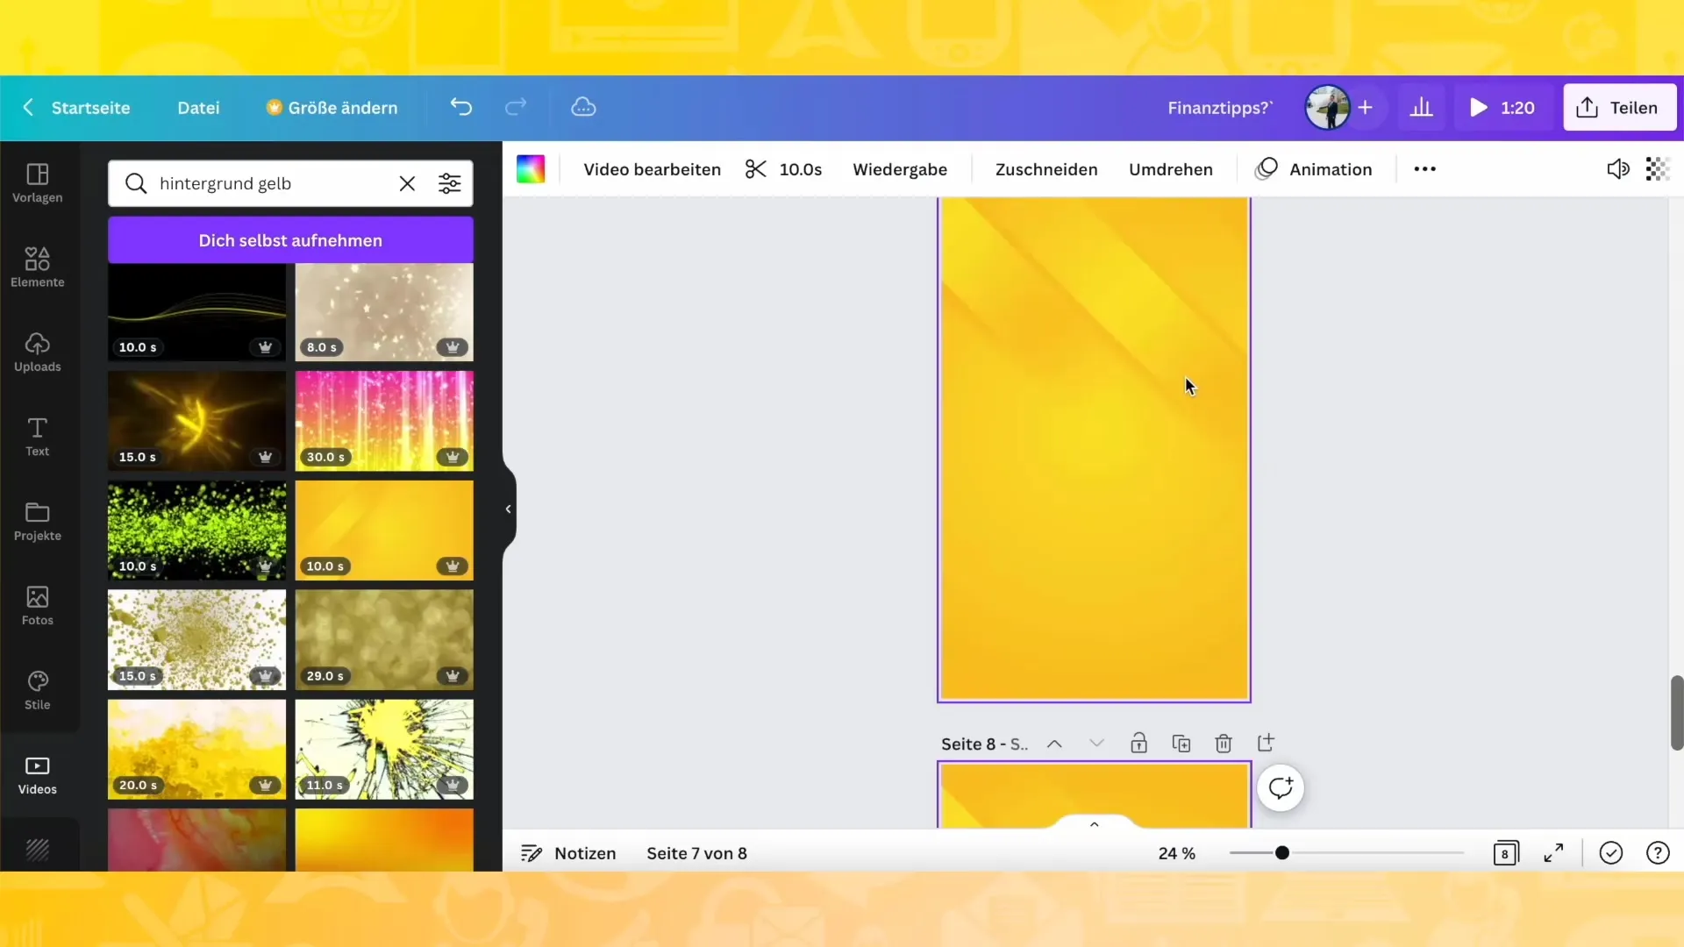Open the Vorlagen sidebar tab
1684x947 pixels.
click(x=37, y=182)
